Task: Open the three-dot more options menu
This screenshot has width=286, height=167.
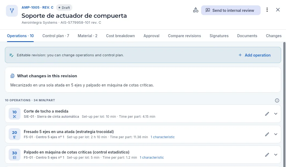Action: 267,10
